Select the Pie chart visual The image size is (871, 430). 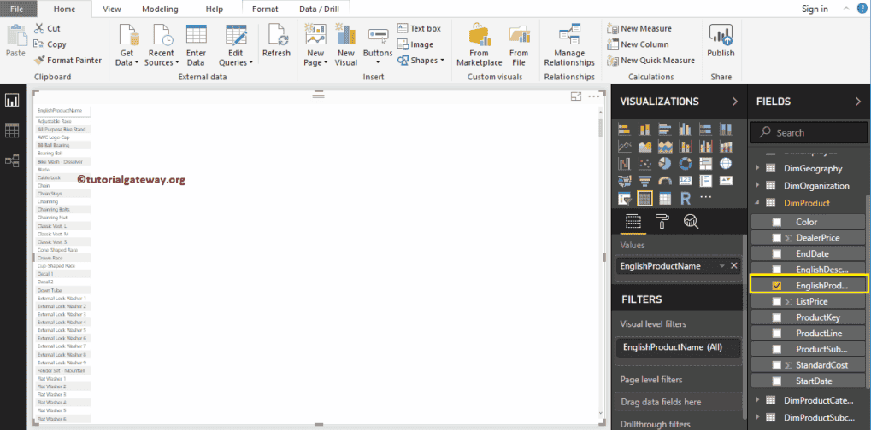(x=665, y=164)
